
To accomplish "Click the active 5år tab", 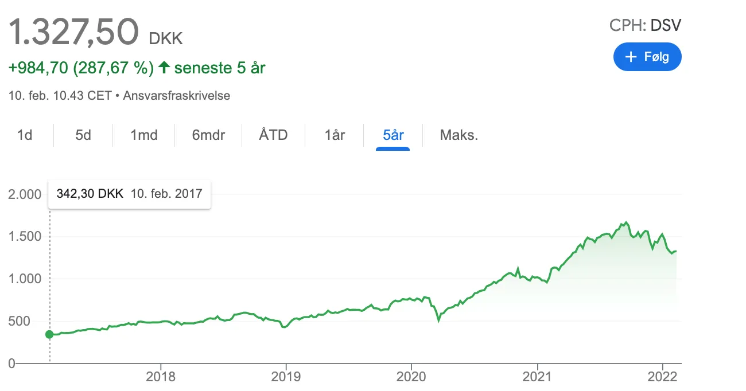I will [x=393, y=135].
